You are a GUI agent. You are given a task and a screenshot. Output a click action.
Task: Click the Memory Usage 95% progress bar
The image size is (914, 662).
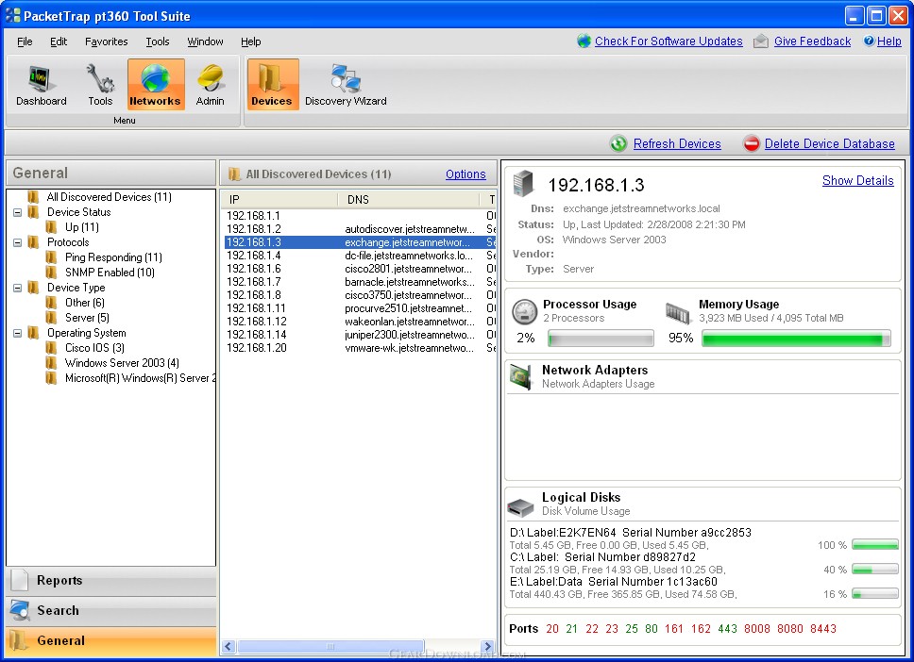coord(796,339)
